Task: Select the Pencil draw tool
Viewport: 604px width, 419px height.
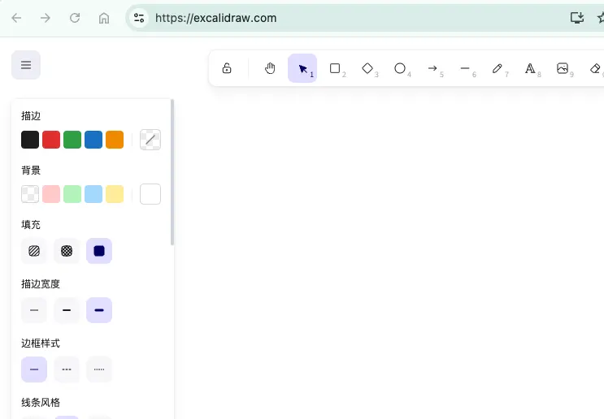Action: (x=498, y=69)
